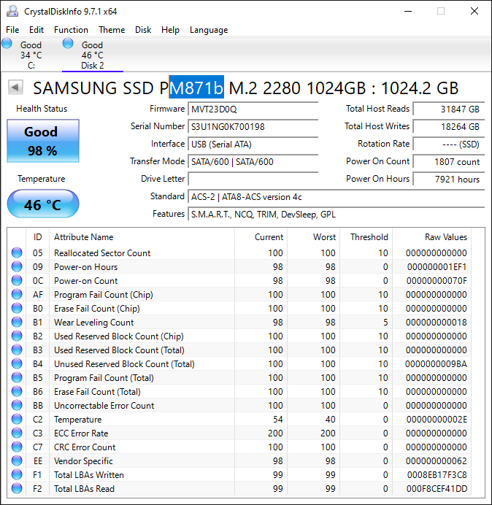
Task: Open the Language menu
Action: pyautogui.click(x=209, y=30)
